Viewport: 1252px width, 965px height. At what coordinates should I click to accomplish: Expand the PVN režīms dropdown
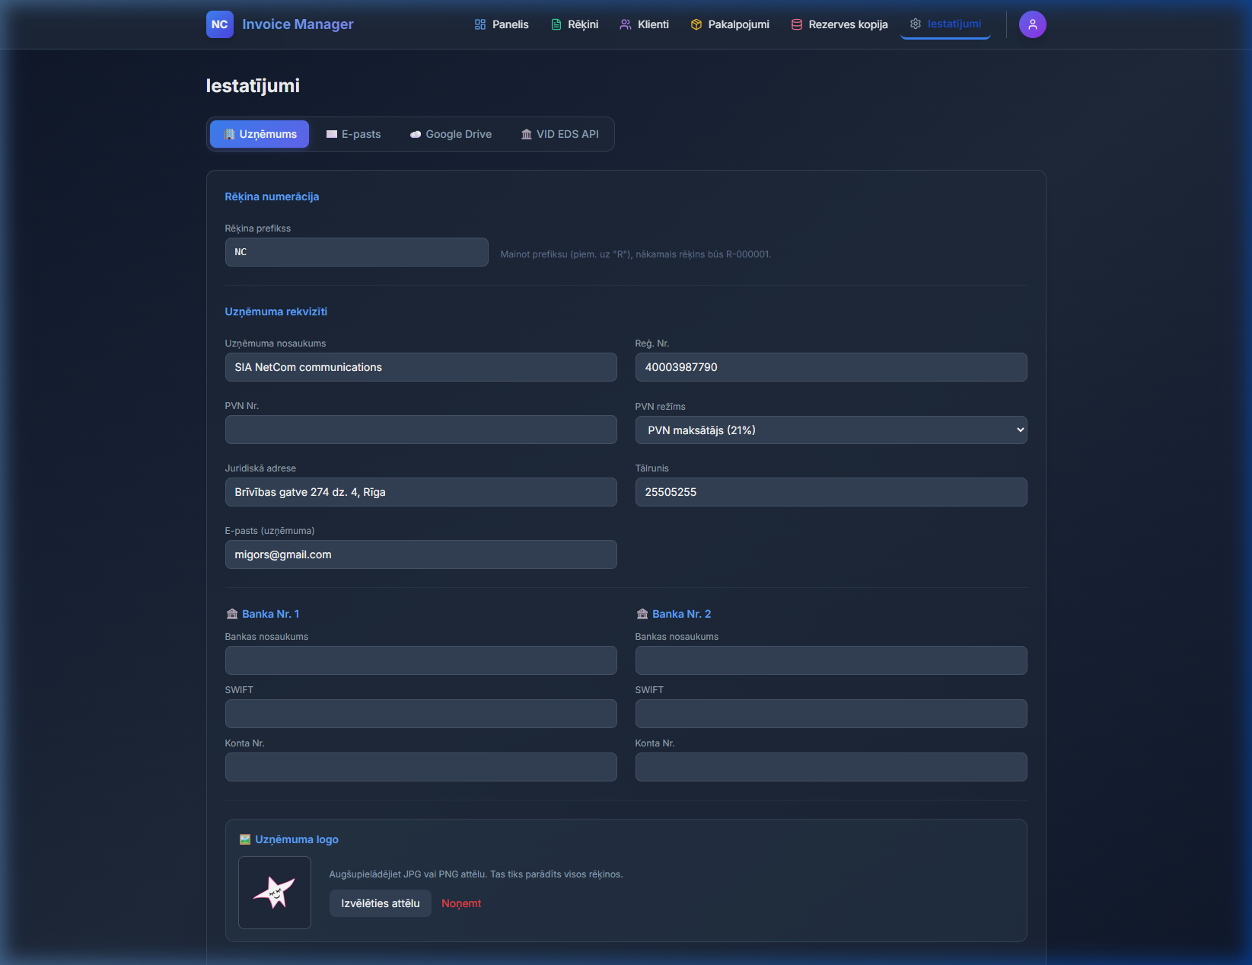tap(830, 430)
